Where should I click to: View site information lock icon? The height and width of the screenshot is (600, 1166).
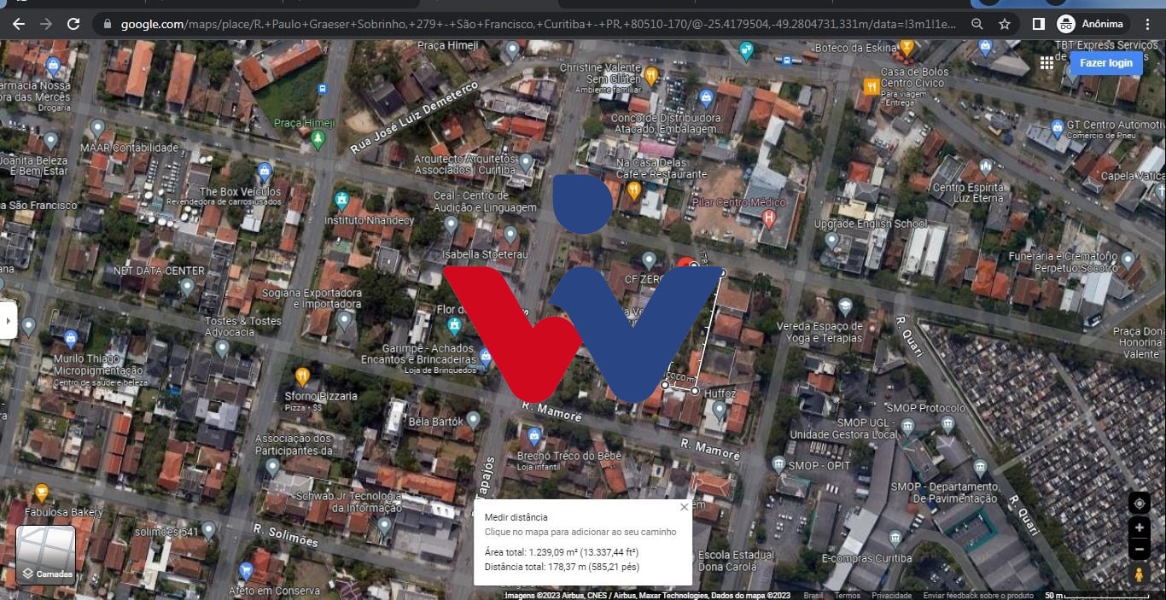click(107, 24)
